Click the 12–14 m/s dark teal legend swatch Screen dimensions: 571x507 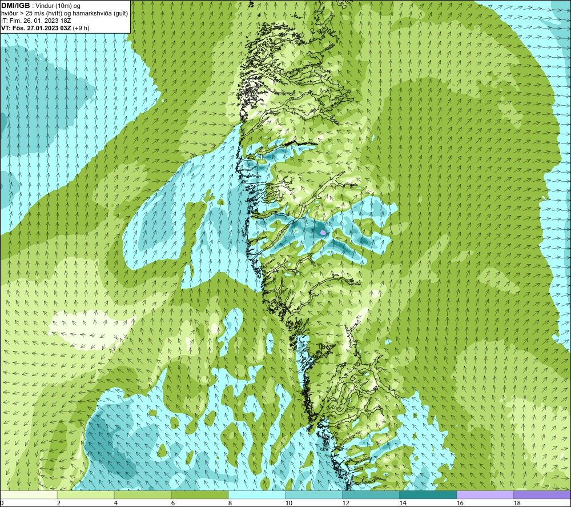[x=371, y=495]
